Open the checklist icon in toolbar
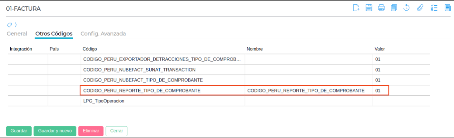 [434, 8]
